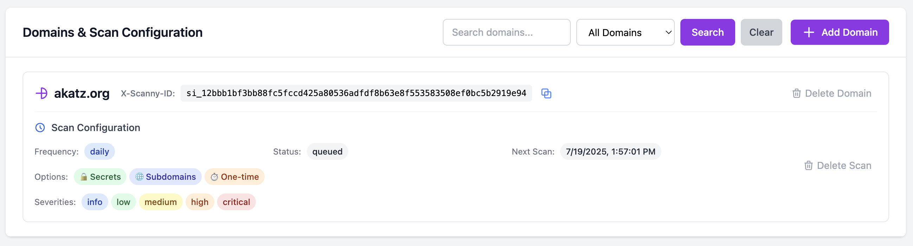Click the clock icon beside Scan Configuration
The image size is (913, 246).
(40, 128)
